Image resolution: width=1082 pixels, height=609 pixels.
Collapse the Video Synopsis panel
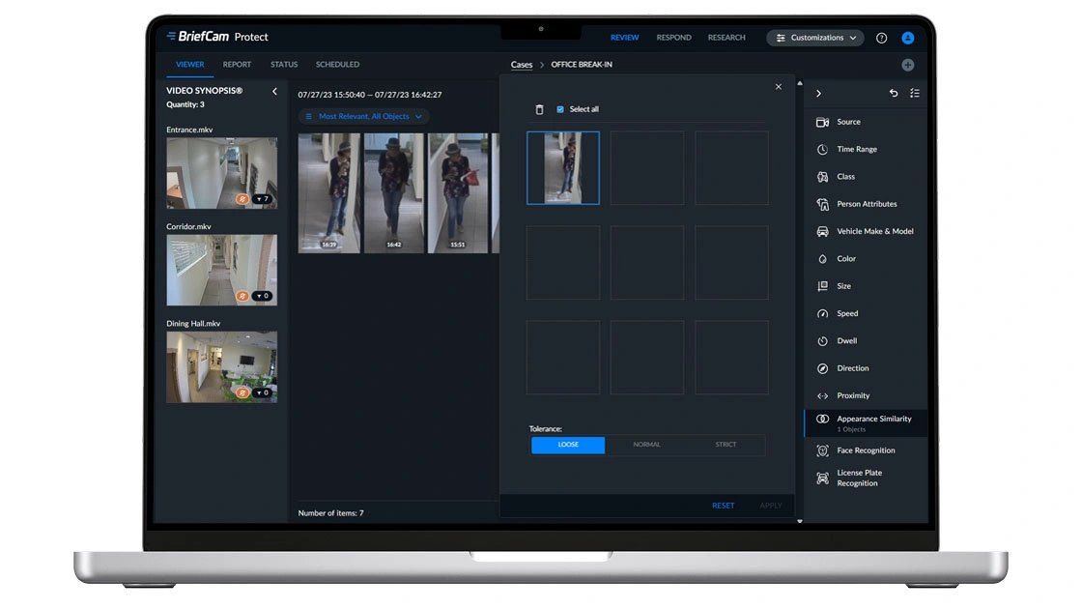tap(274, 92)
